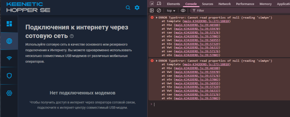Open the shield security sidebar icon
Viewport: 290px width, 117px height.
(x=9, y=76)
